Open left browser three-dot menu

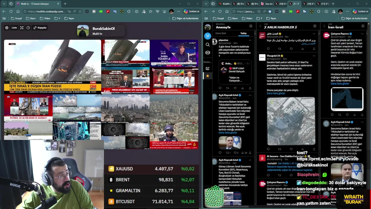tap(178, 11)
